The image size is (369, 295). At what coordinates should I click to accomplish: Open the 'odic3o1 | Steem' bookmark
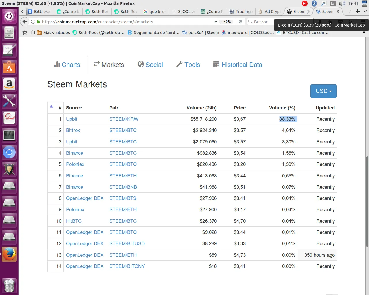(x=201, y=32)
